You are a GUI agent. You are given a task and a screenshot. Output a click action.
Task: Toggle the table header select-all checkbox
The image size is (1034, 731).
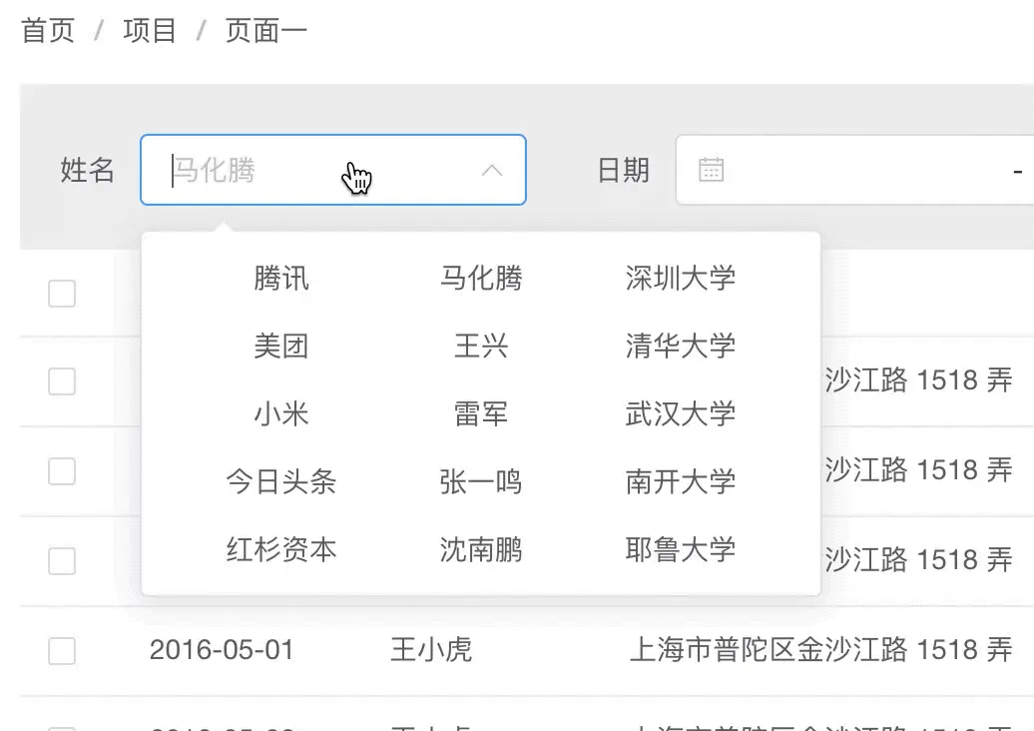62,294
